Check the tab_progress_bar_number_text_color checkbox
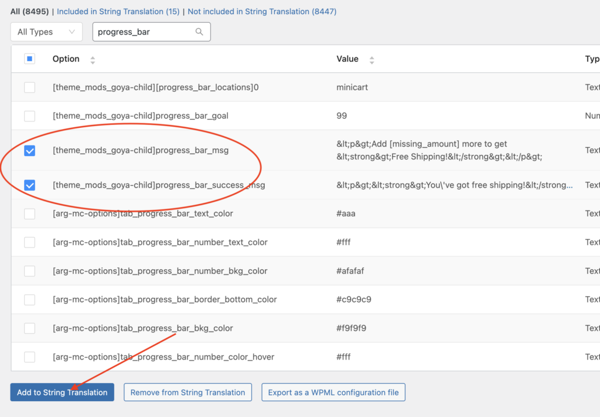The image size is (600, 417). 29,242
